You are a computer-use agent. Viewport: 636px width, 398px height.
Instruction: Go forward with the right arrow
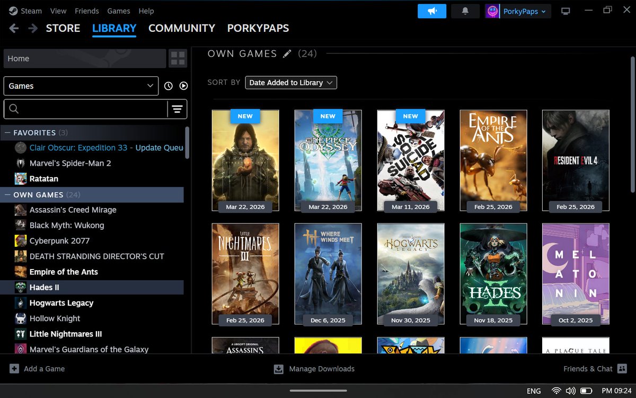click(x=33, y=28)
